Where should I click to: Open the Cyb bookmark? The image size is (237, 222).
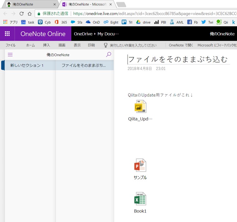point(44,22)
